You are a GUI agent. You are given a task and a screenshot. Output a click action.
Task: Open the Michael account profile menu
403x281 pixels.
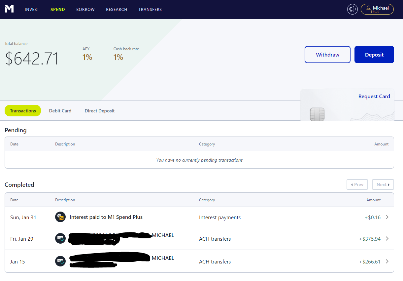pos(377,9)
